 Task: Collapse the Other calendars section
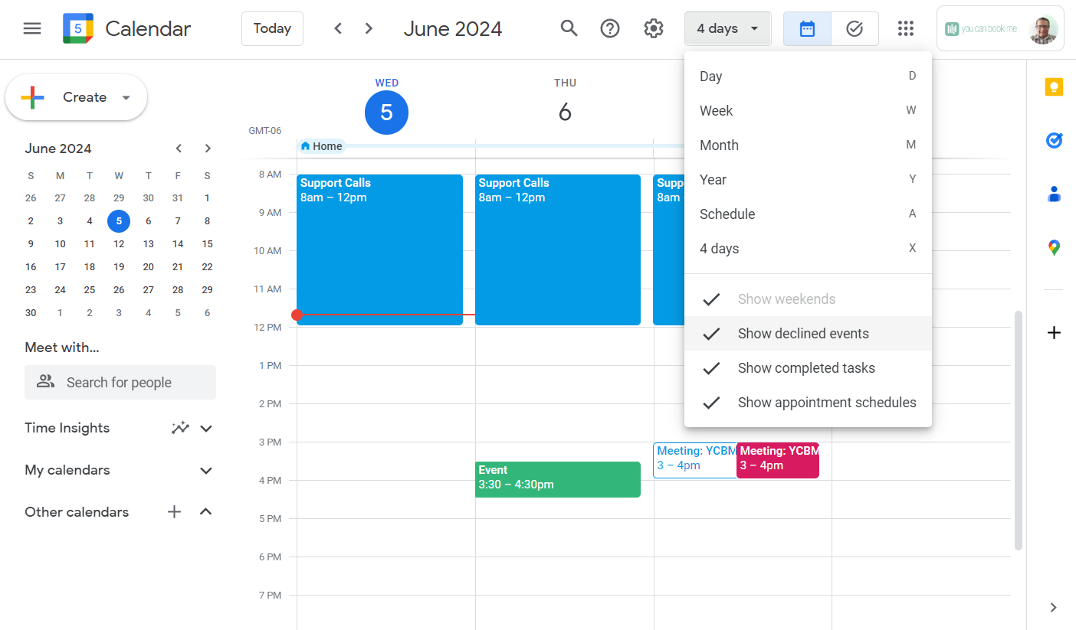point(205,512)
